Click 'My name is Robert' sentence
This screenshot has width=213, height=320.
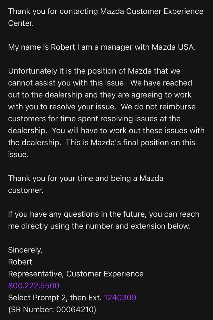click(42, 47)
